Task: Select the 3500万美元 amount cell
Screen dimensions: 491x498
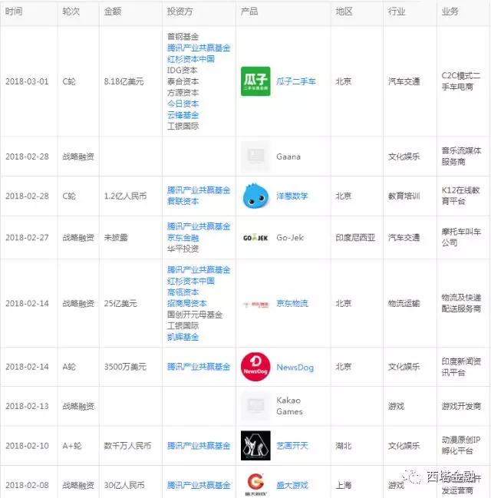Action: tap(125, 367)
